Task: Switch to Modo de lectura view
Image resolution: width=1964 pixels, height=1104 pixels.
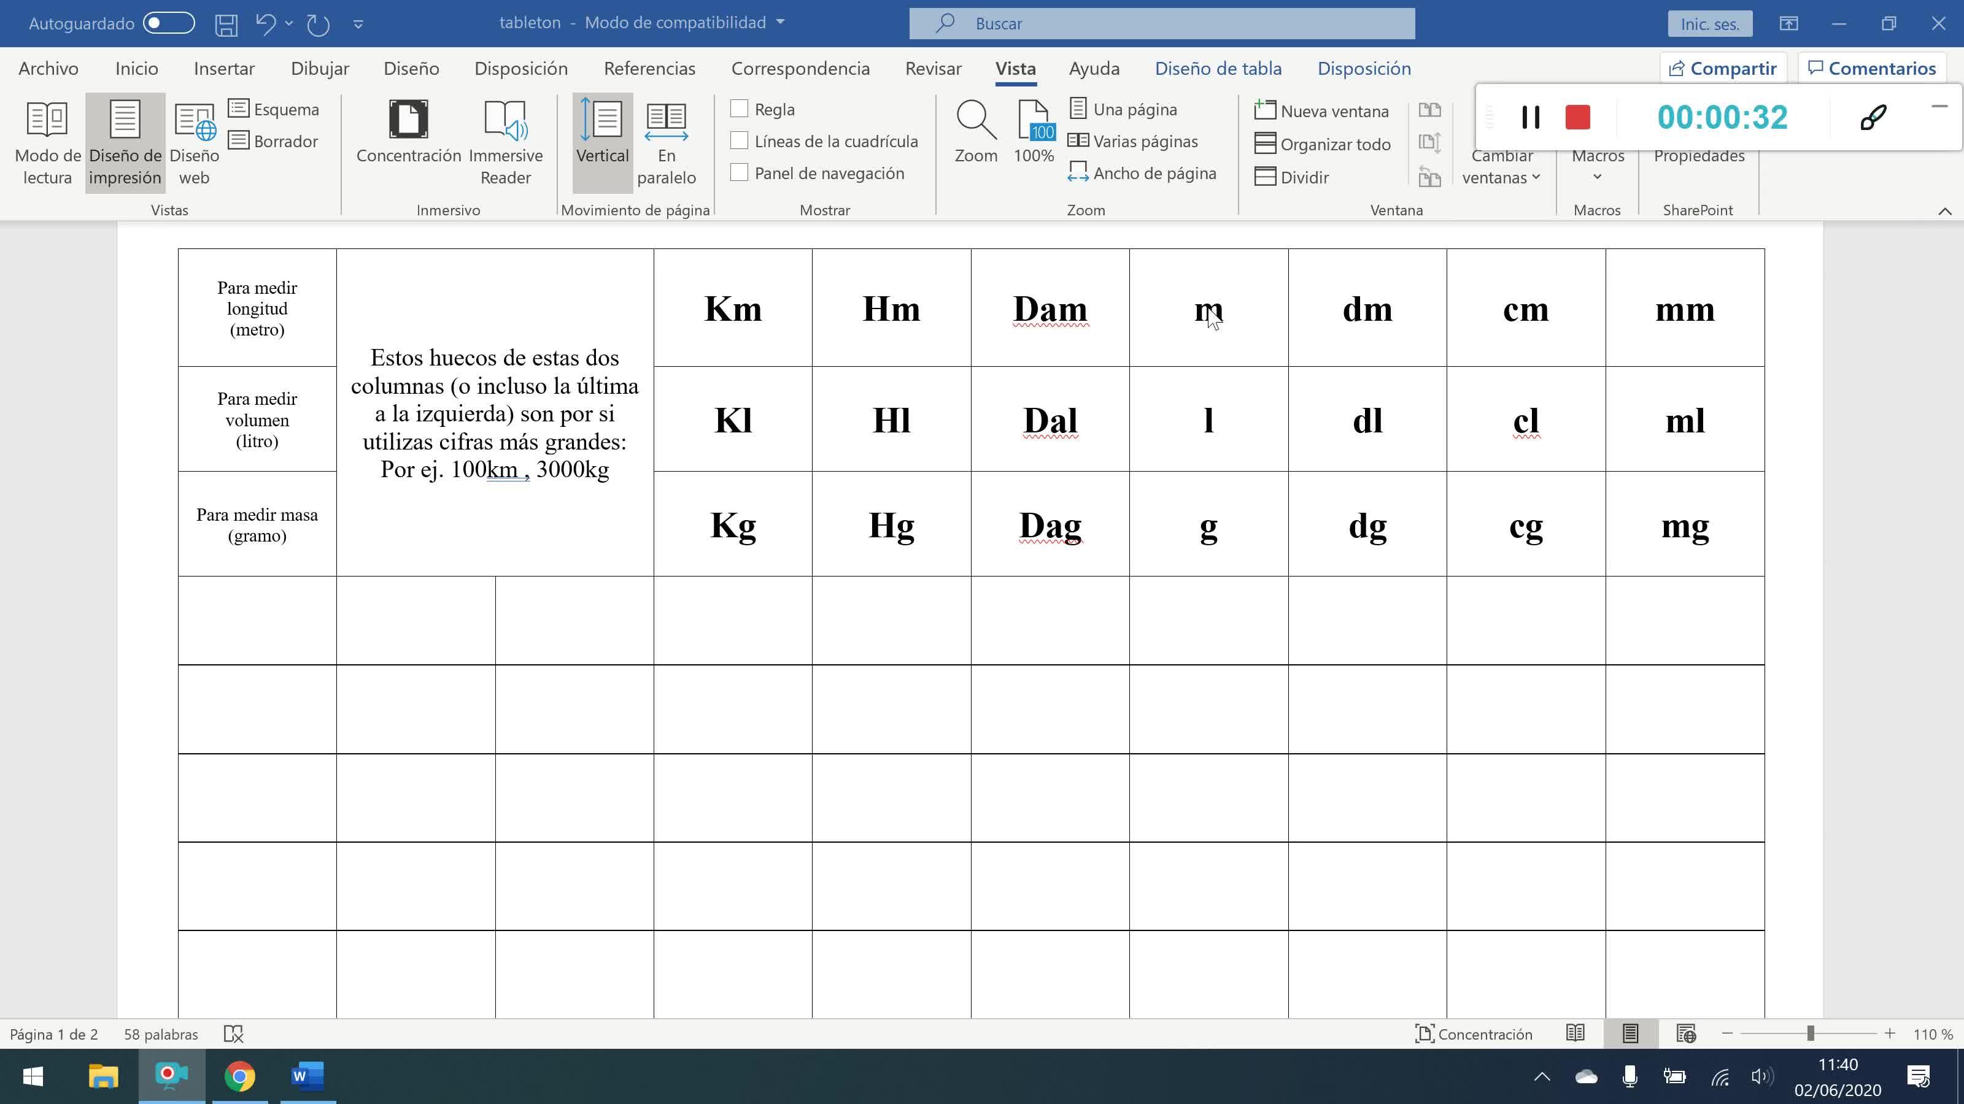Action: coord(47,142)
